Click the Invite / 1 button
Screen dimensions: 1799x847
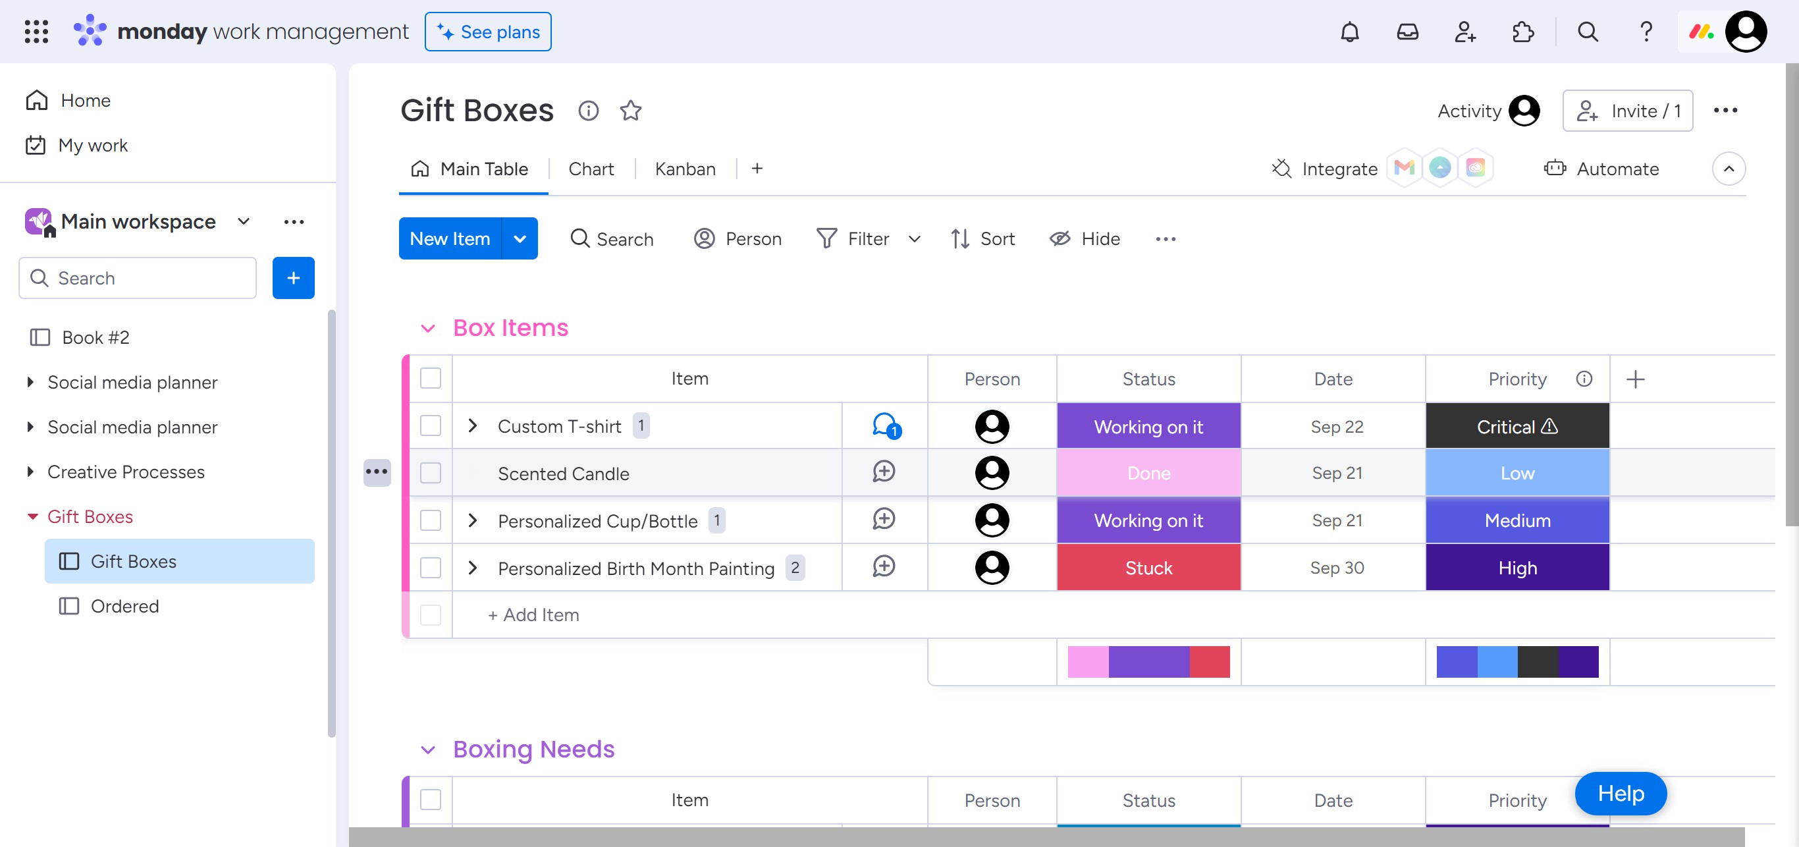point(1627,111)
